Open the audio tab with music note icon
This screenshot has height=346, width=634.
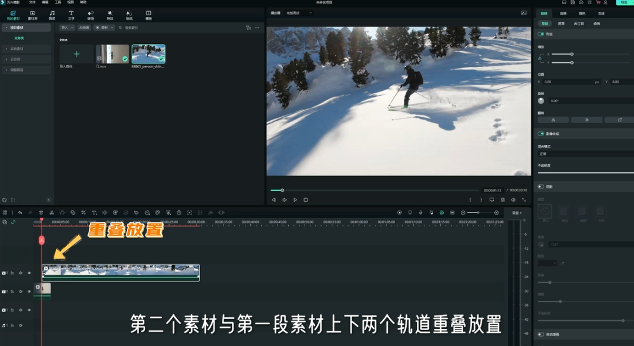pyautogui.click(x=52, y=15)
